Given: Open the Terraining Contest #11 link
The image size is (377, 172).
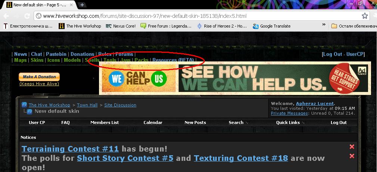Looking at the screenshot, I should click(70, 149).
